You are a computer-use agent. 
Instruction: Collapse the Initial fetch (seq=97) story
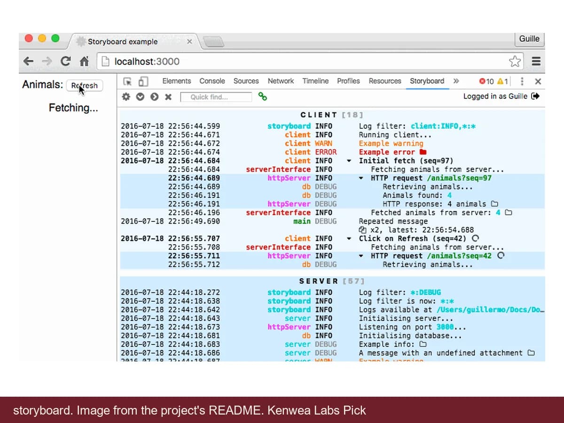tap(349, 161)
